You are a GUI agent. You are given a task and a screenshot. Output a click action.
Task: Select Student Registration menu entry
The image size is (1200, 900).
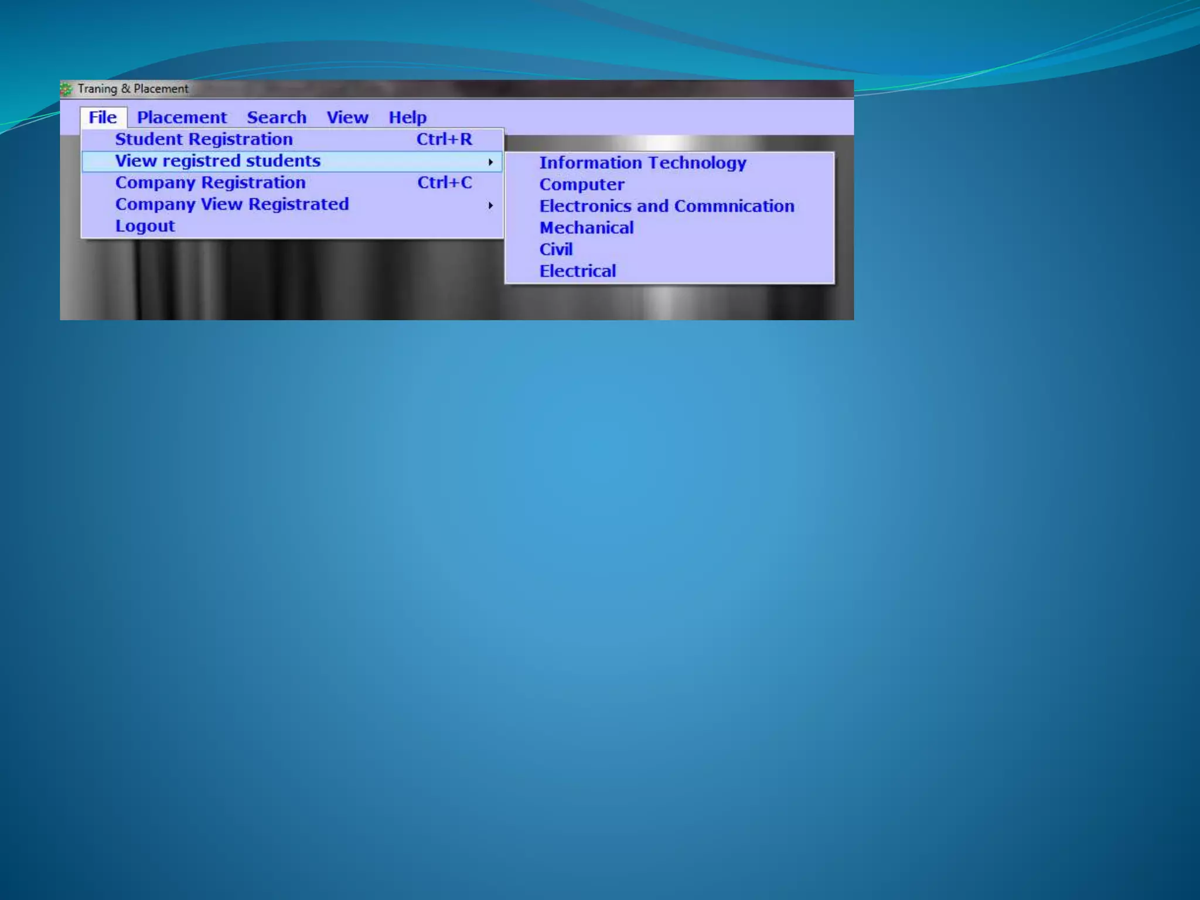click(x=204, y=139)
